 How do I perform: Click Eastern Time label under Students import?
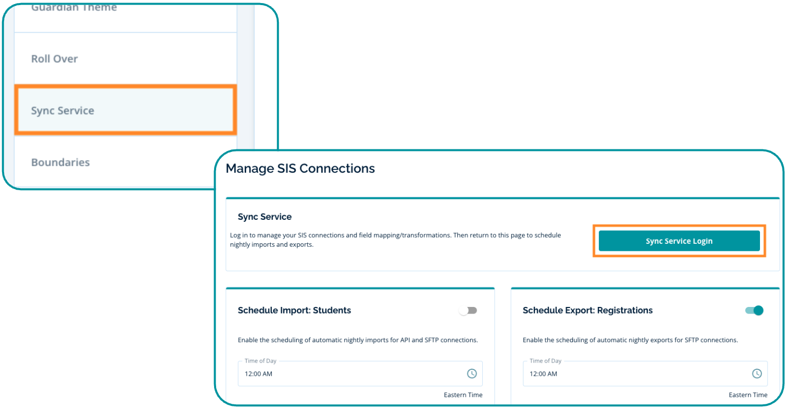point(463,395)
